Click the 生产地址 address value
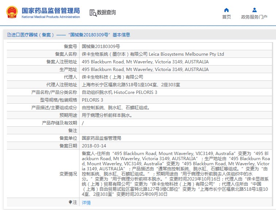Image resolution: width=276 pixels, height=210 pixels. [x=145, y=70]
